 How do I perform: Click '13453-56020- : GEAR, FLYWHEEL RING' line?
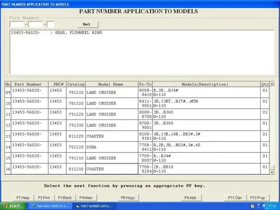pyautogui.click(x=57, y=33)
